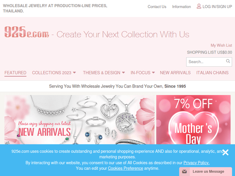Open Shopping List US$0.00
The width and height of the screenshot is (235, 176).
point(209,52)
